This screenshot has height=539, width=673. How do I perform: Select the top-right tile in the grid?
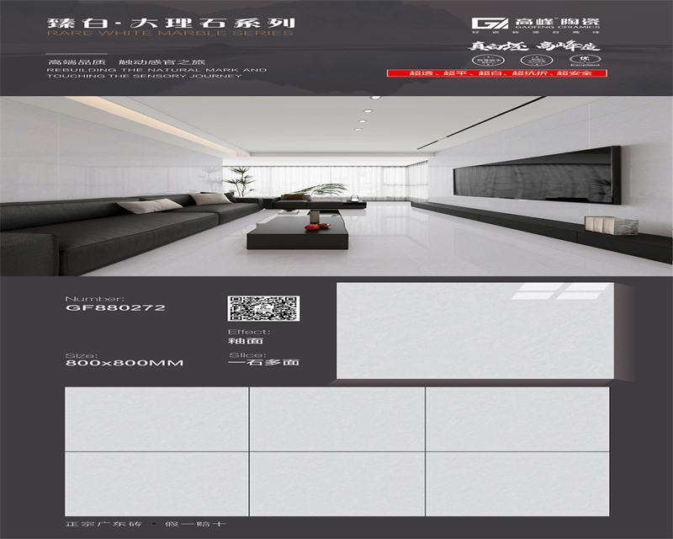(x=517, y=419)
